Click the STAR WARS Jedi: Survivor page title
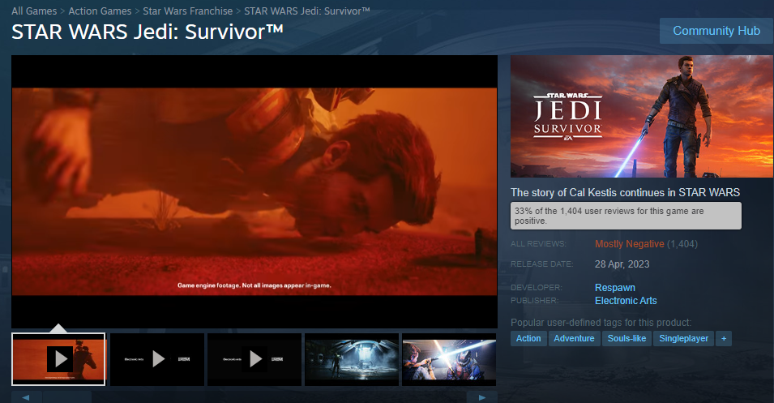Image resolution: width=774 pixels, height=403 pixels. [x=147, y=32]
